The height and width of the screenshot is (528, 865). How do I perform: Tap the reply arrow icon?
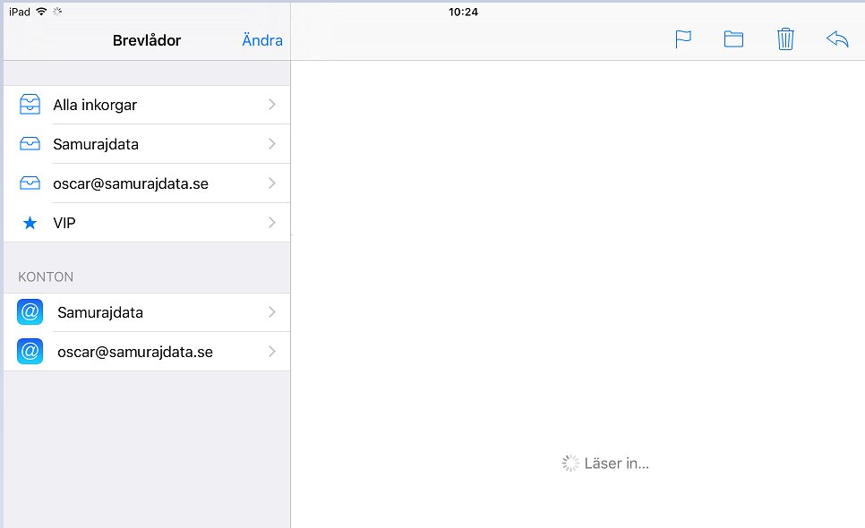coord(837,39)
